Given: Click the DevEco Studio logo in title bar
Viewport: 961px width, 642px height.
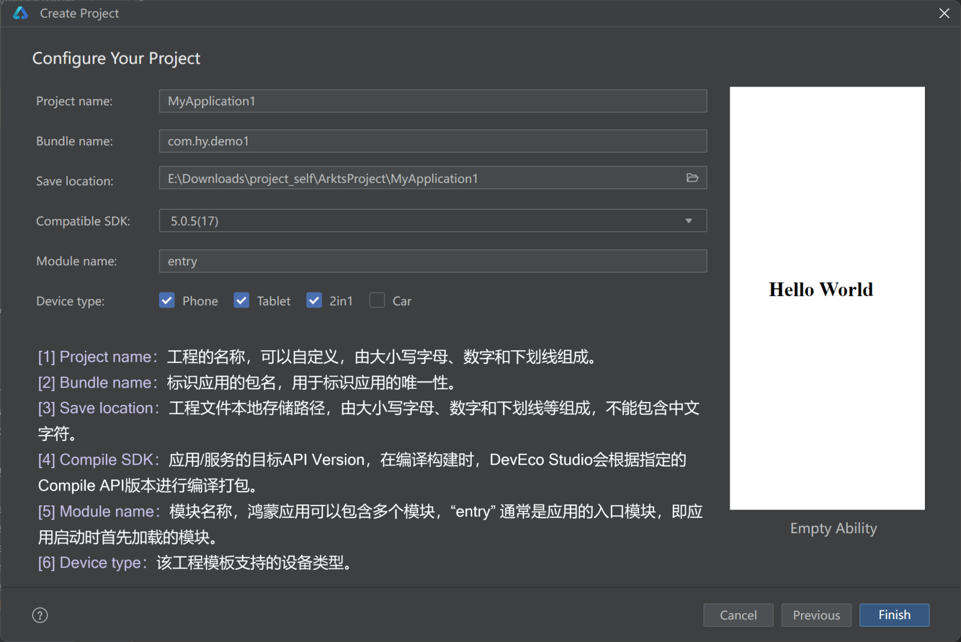Looking at the screenshot, I should tap(20, 13).
